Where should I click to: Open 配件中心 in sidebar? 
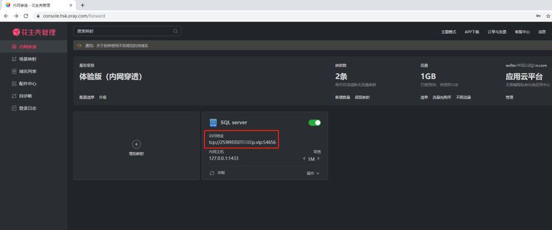tap(34, 84)
